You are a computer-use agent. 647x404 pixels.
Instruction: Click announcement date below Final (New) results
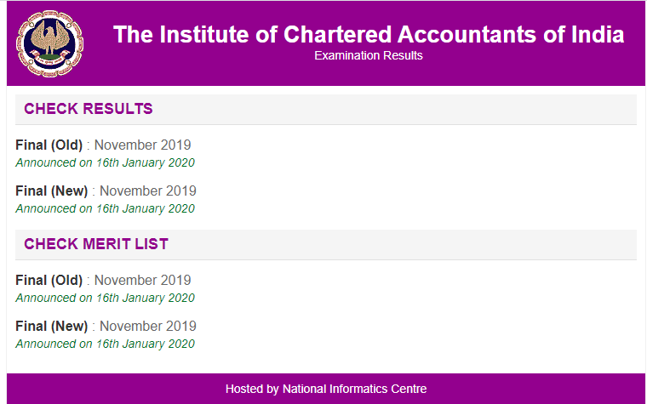tap(105, 208)
